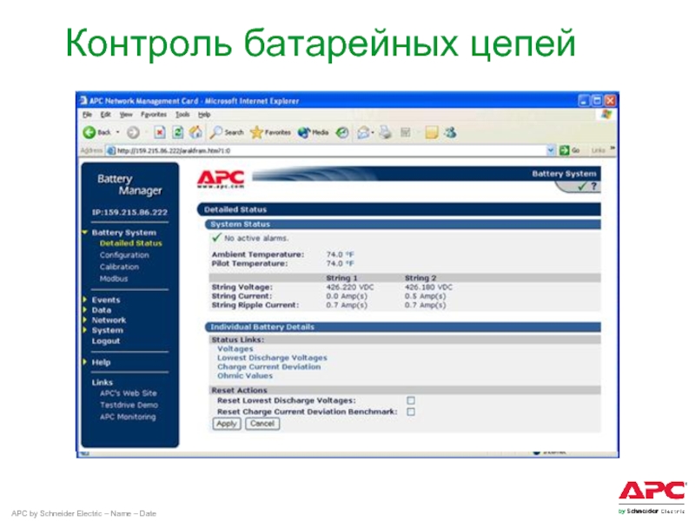Open the Lowest Discharge Voltages link

272,358
